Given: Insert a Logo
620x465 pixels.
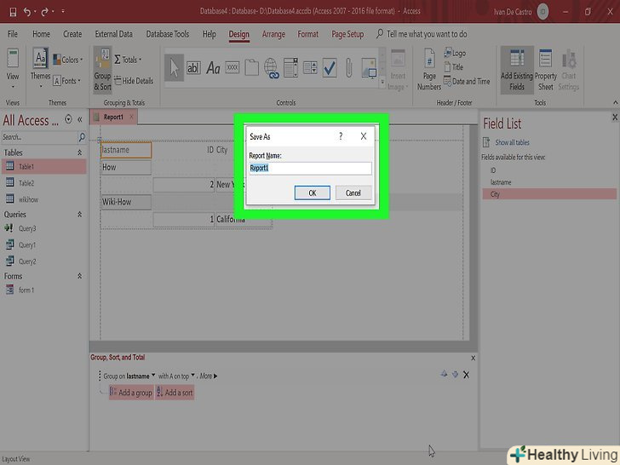Looking at the screenshot, I should [455, 53].
